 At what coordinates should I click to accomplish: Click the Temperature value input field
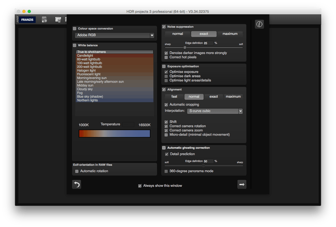coord(128,124)
